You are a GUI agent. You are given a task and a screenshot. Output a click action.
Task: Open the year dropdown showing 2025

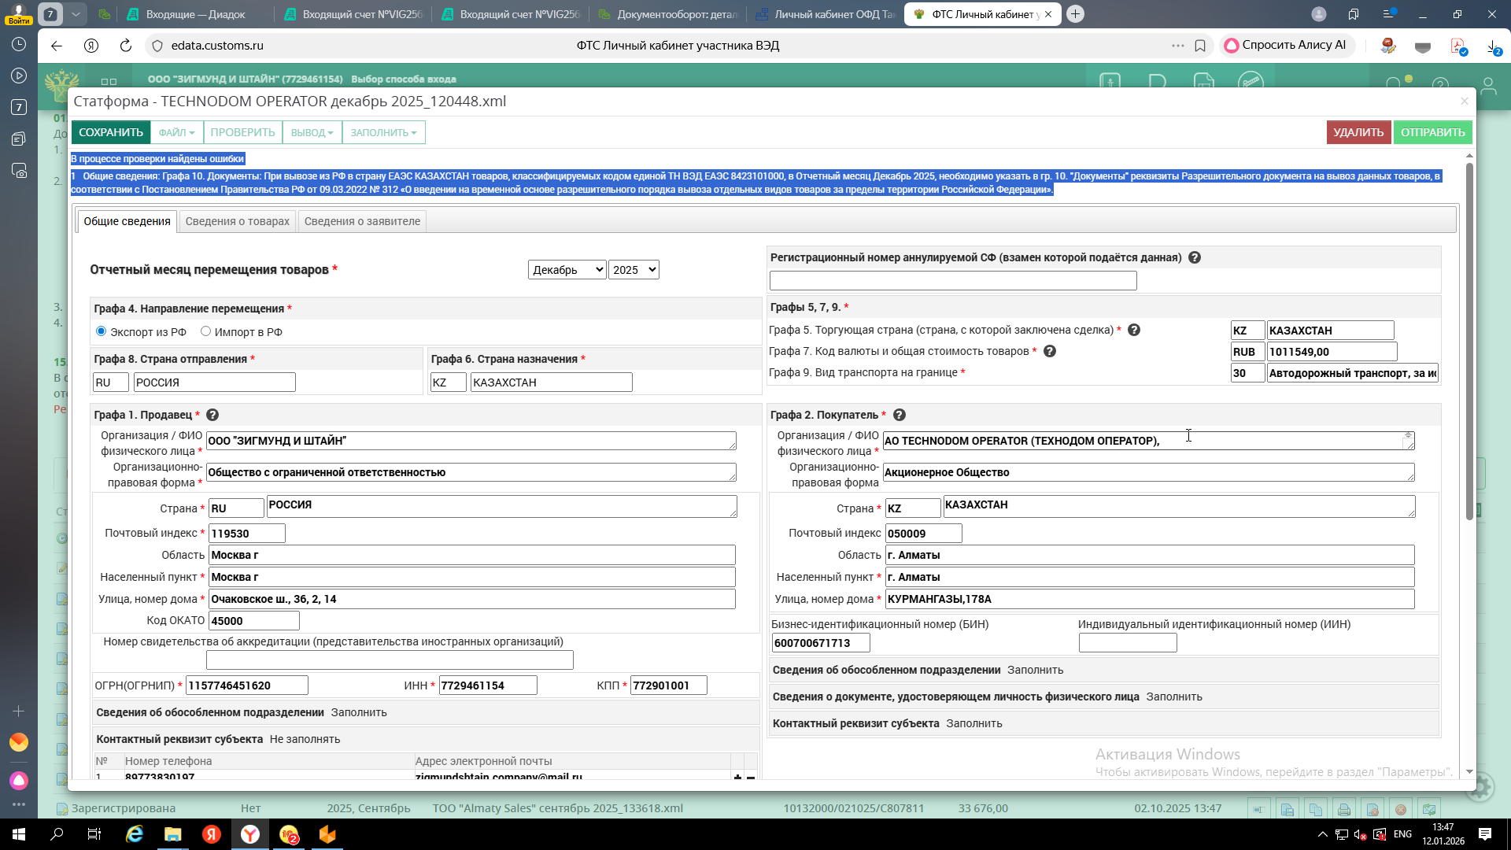[634, 270]
